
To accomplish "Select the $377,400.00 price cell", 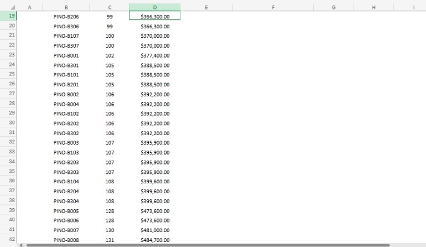I will (154, 55).
